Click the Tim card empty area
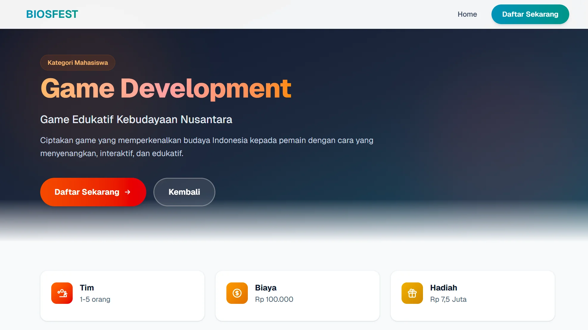 (x=161, y=297)
